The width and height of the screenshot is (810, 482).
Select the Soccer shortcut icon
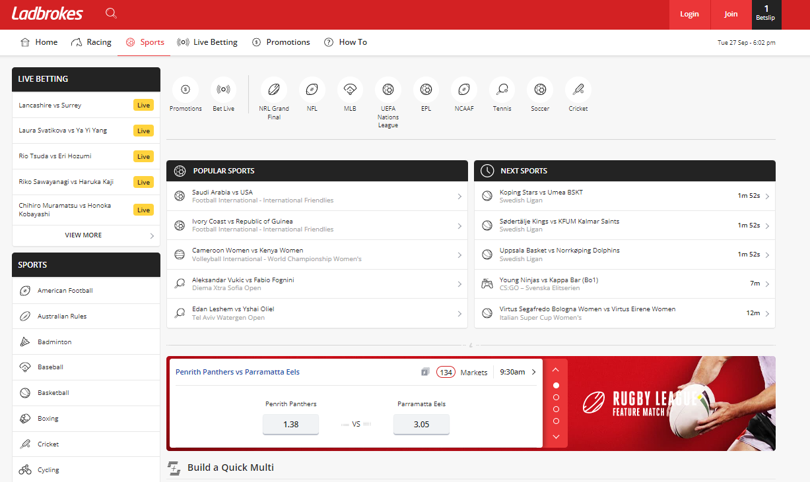click(x=540, y=89)
